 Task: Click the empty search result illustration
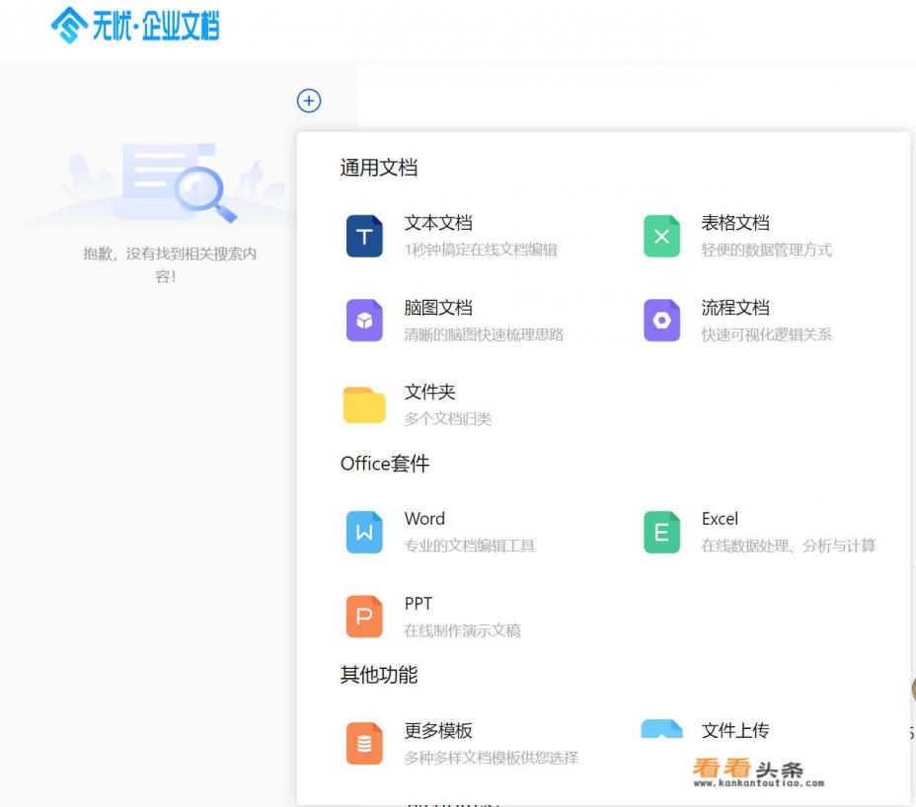[168, 184]
